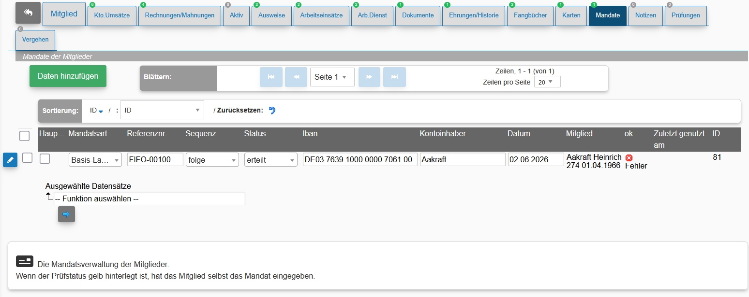Viewport: 749px width, 297px height.
Task: Sort by the Kontoinhaber column header
Action: pyautogui.click(x=443, y=133)
